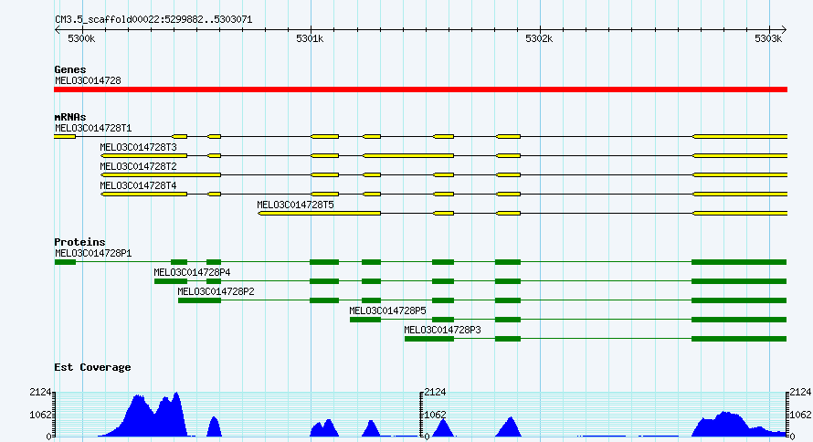Screen dimensions: 813x442
Task: Click the MELO3C014728T5 transcript label
Action: click(296, 205)
